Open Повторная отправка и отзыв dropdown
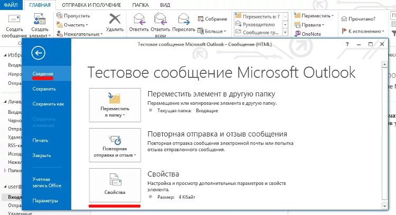 115,145
